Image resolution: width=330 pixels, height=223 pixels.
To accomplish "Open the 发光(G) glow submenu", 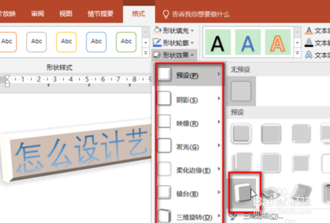I will pos(190,146).
